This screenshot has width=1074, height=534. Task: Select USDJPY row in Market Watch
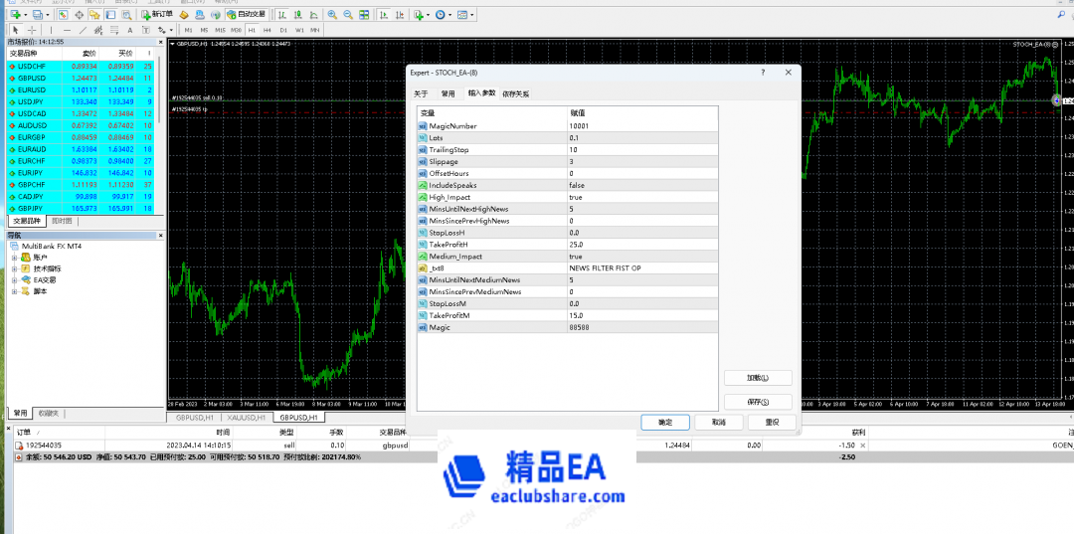coord(81,101)
